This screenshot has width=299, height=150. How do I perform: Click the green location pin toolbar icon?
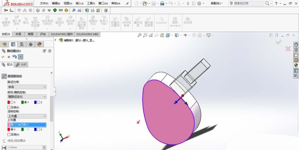point(55,10)
